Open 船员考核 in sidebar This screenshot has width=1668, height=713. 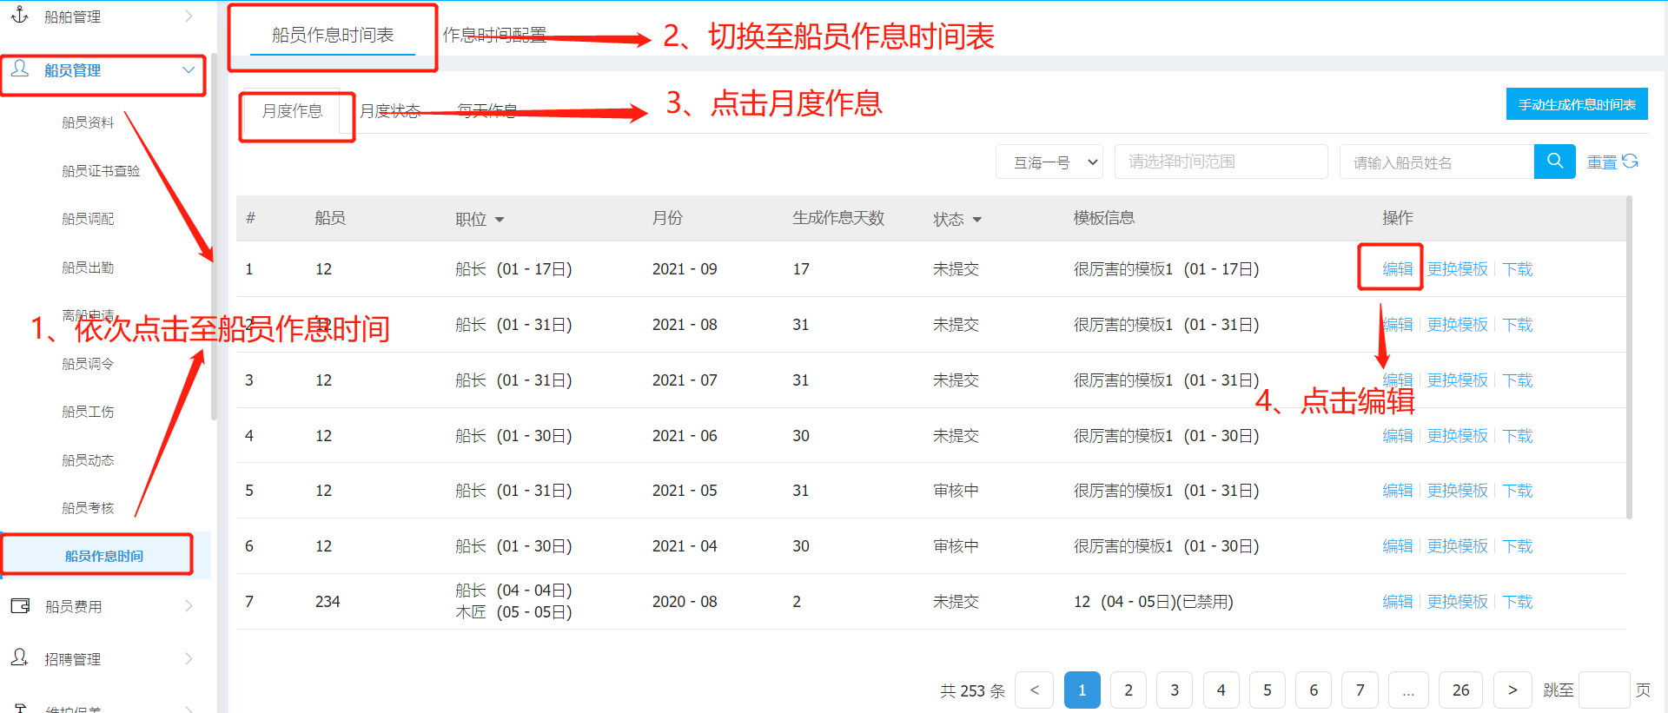coord(88,508)
